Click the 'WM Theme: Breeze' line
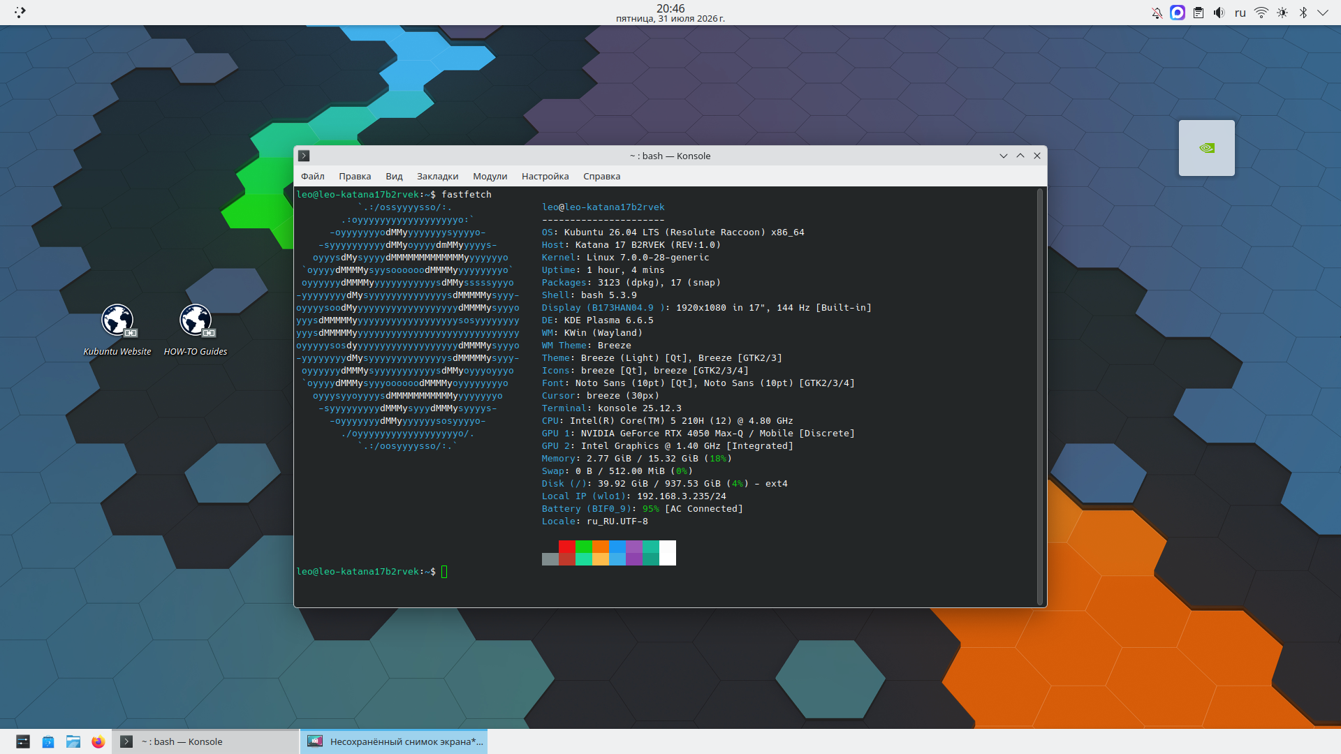The width and height of the screenshot is (1341, 754). coord(587,346)
